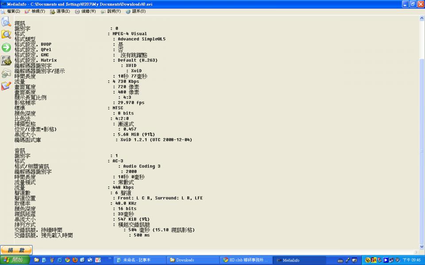Click the About/website mail icon
This screenshot has height=265, width=425.
[6, 73]
